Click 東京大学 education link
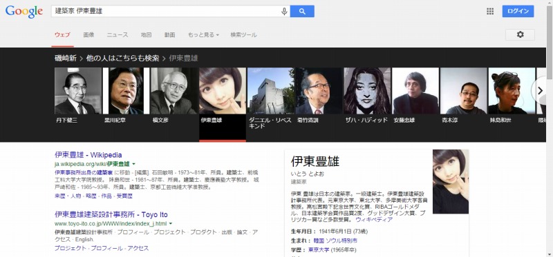This screenshot has width=553, height=257. [319, 250]
